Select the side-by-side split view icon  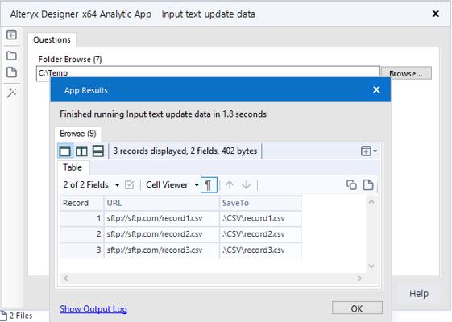(x=81, y=151)
